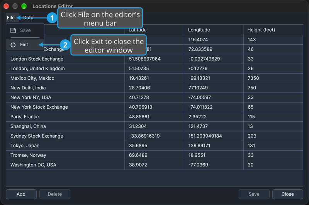Click height value 131
Viewport: 309px width, 205px height.
251,146
